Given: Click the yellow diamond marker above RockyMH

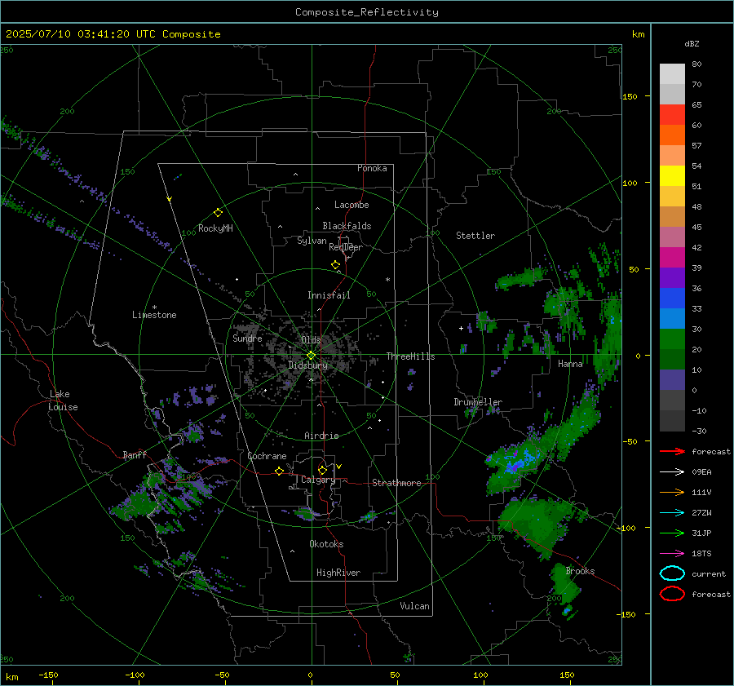Looking at the screenshot, I should point(218,213).
